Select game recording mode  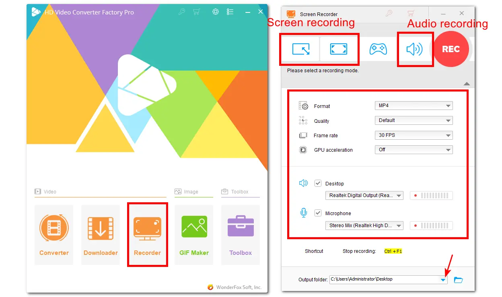click(x=378, y=49)
